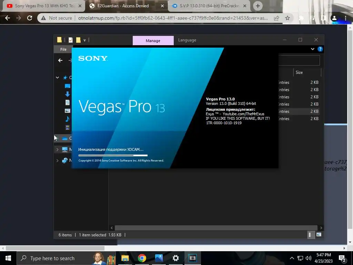The height and width of the screenshot is (265, 353).
Task: Click New folder icon in Explorer title bar
Action: coord(78,40)
